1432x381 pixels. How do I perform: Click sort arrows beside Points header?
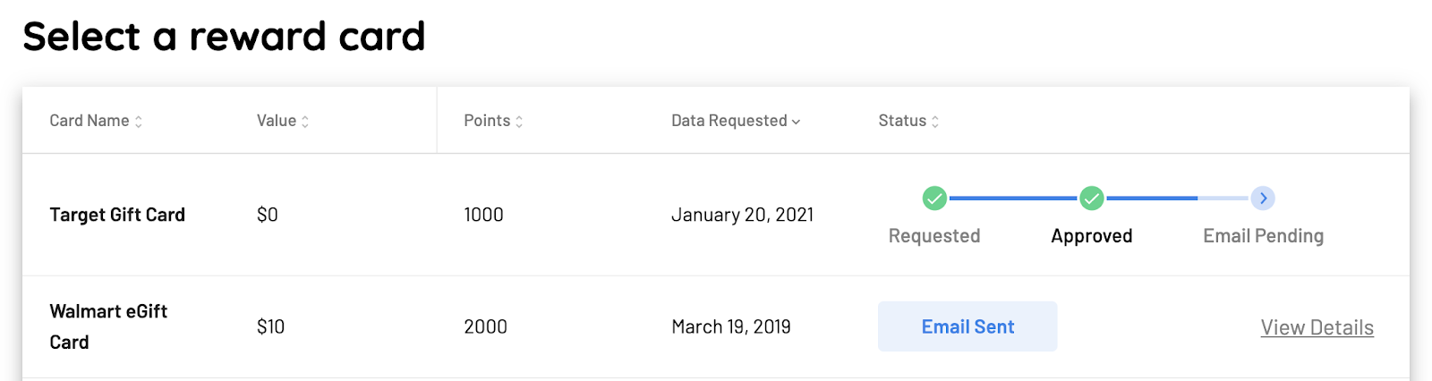click(x=519, y=122)
